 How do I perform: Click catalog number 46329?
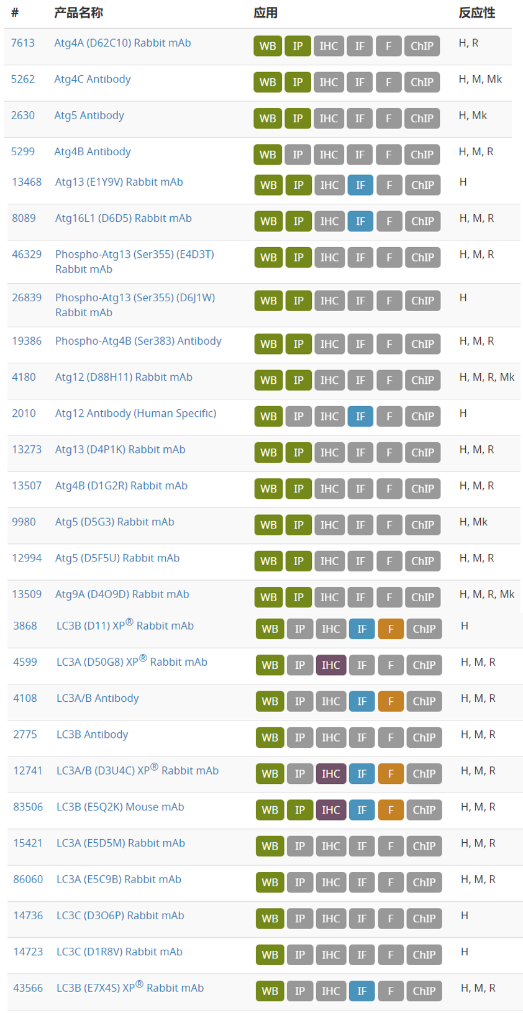27,254
